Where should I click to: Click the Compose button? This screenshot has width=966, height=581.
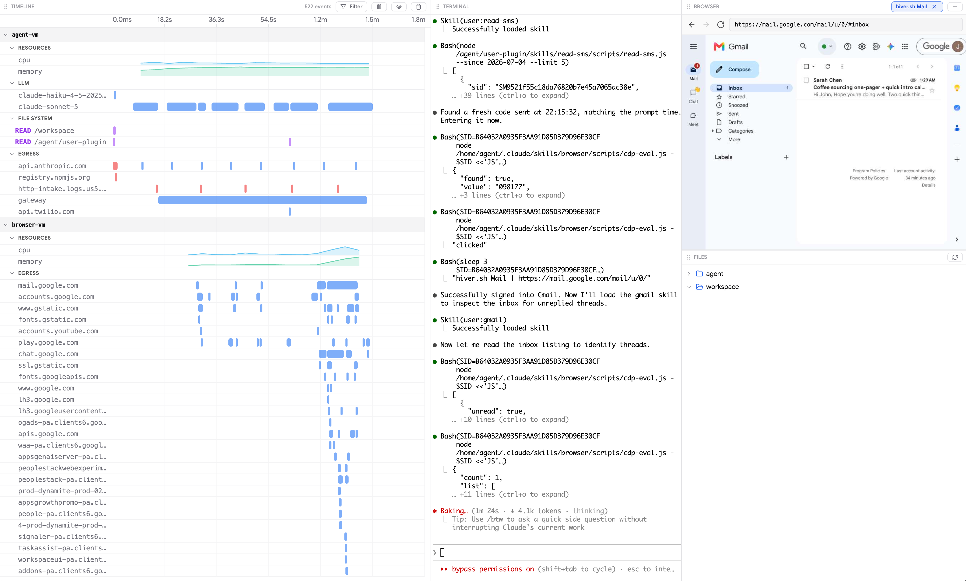[734, 69]
